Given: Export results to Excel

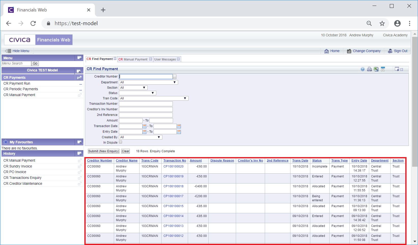Looking at the screenshot, I should [x=376, y=69].
